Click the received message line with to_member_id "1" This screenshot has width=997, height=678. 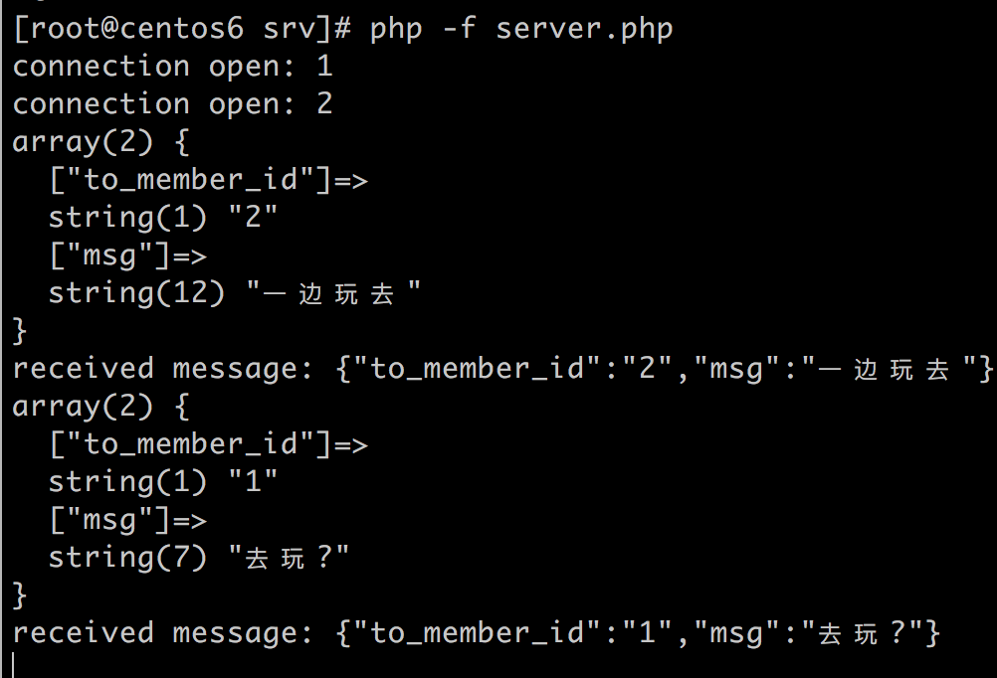(x=476, y=633)
